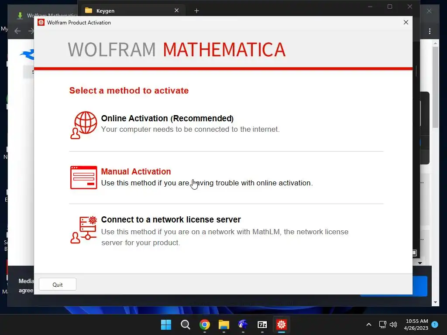Click the network status tray icon
Screen dimensions: 447x335
tap(382, 325)
